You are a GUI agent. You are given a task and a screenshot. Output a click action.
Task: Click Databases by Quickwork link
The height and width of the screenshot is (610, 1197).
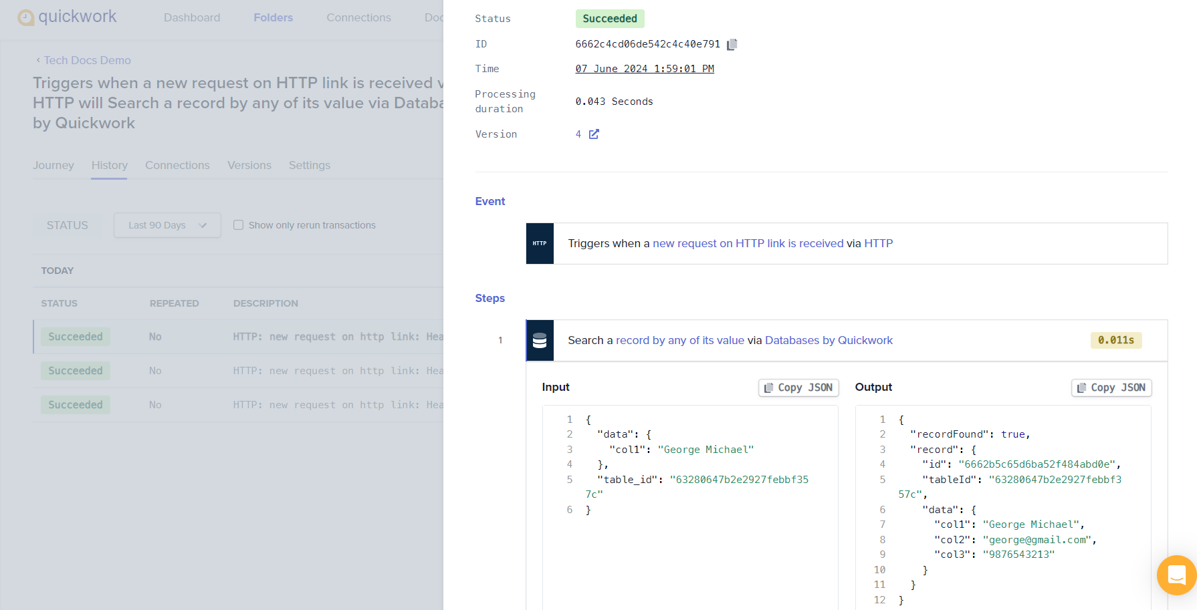(829, 340)
